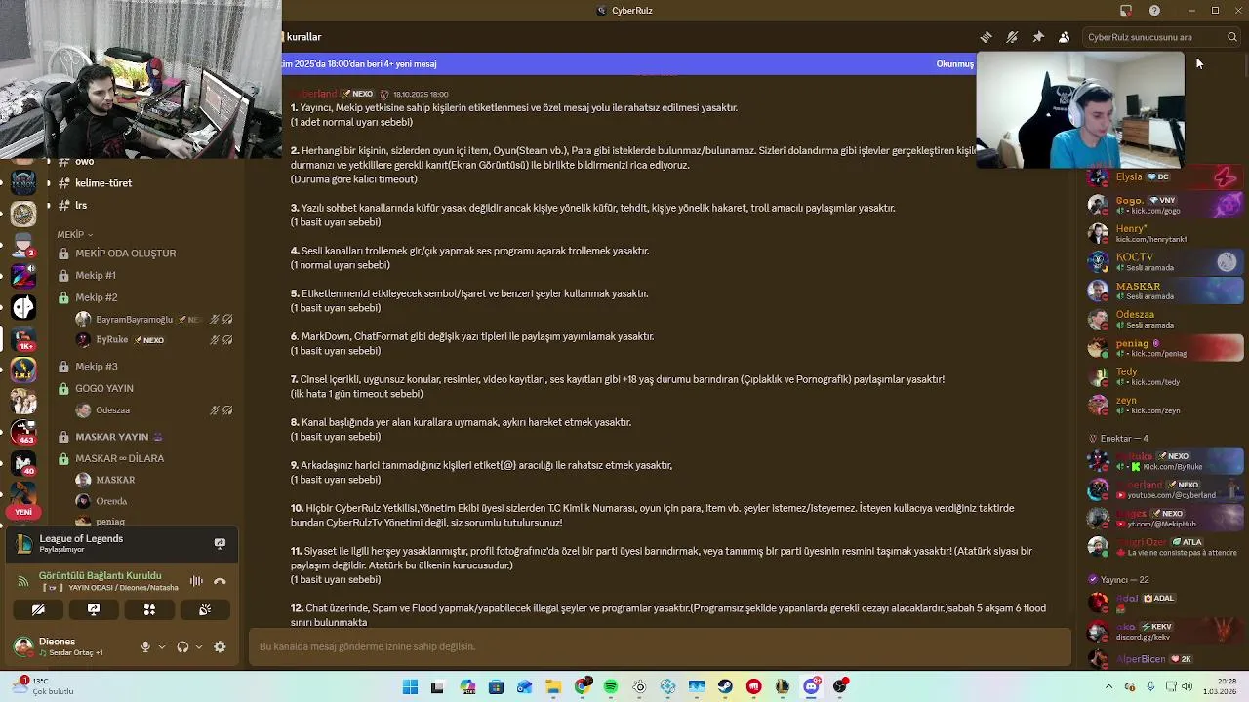Open File Explorer from the taskbar
The width and height of the screenshot is (1249, 702).
[x=553, y=687]
